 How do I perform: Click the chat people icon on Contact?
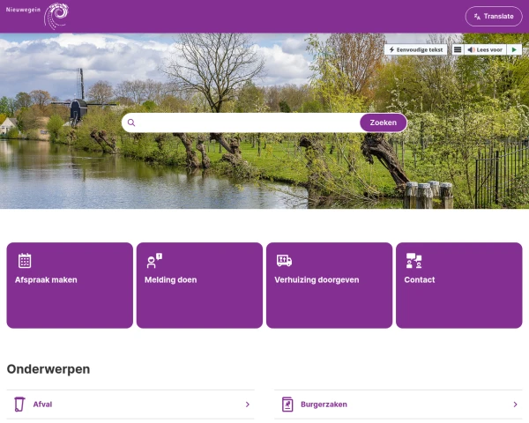tap(414, 261)
